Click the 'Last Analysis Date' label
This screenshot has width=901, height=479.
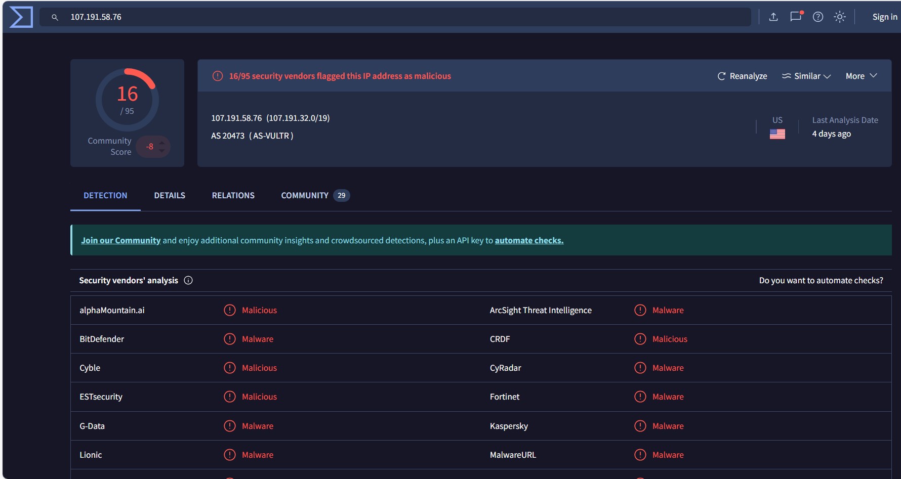coord(845,120)
